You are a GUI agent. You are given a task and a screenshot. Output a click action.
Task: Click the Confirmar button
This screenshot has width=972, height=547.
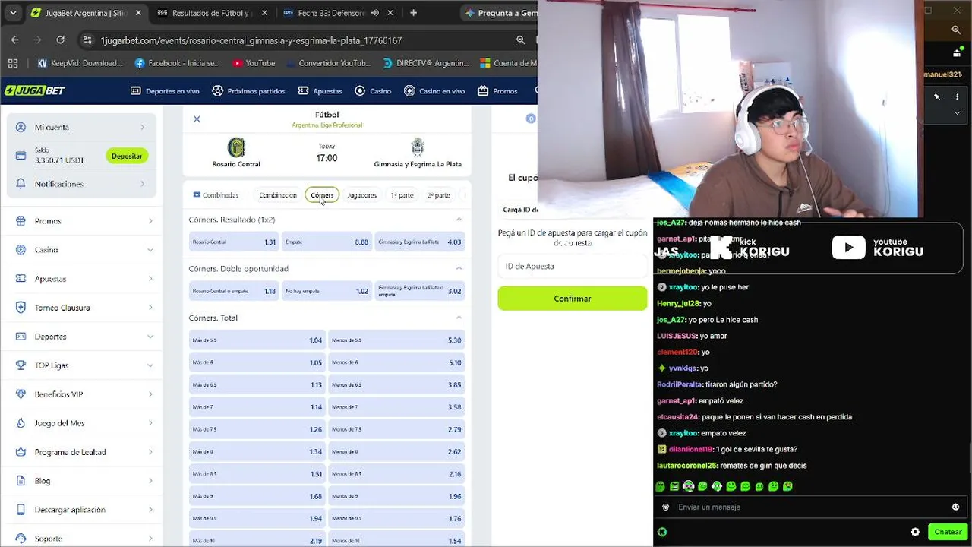pyautogui.click(x=573, y=299)
